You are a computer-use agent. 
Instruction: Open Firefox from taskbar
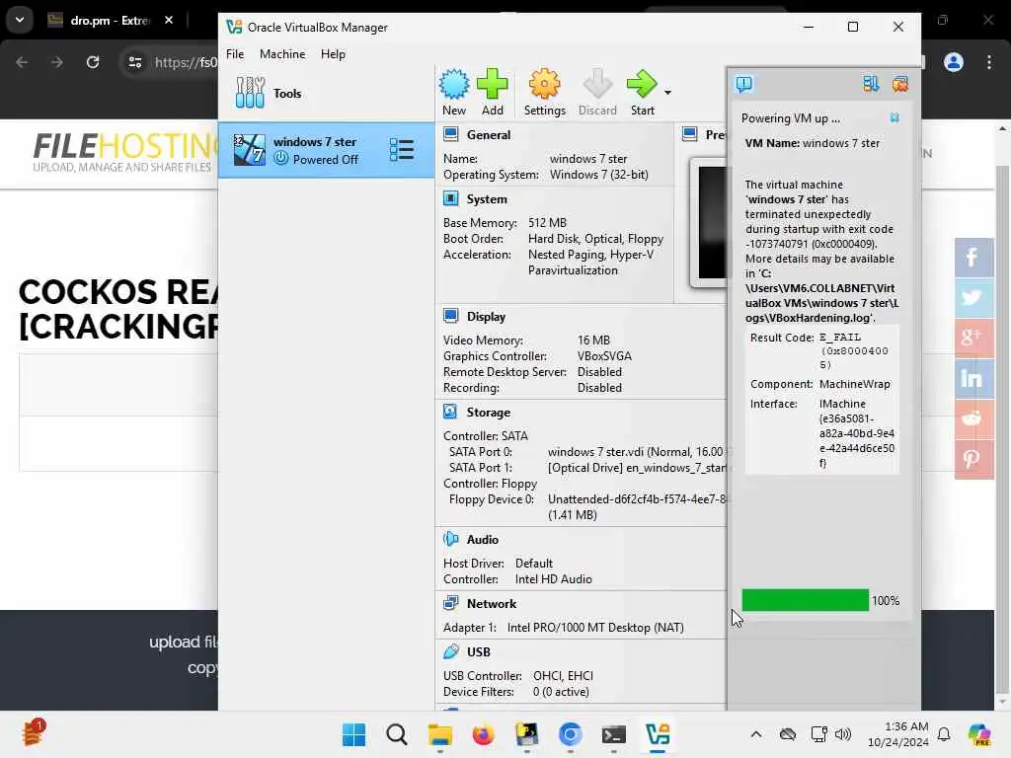click(483, 734)
